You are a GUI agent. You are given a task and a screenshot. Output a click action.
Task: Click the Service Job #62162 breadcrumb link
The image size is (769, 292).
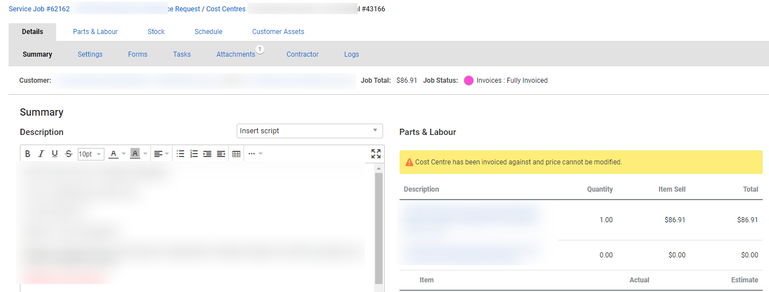point(39,9)
